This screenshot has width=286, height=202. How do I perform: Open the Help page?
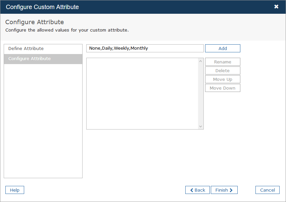[x=15, y=190]
